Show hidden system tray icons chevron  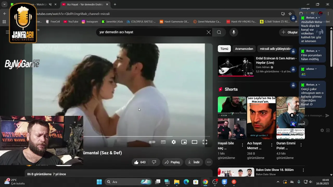[278, 182]
